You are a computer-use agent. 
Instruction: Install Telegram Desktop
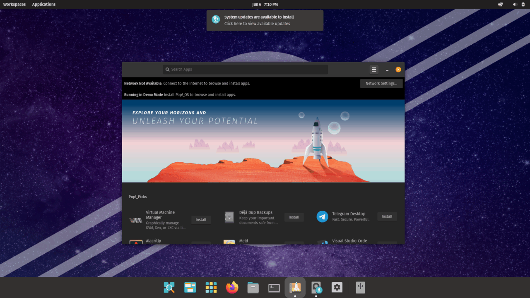(x=387, y=216)
